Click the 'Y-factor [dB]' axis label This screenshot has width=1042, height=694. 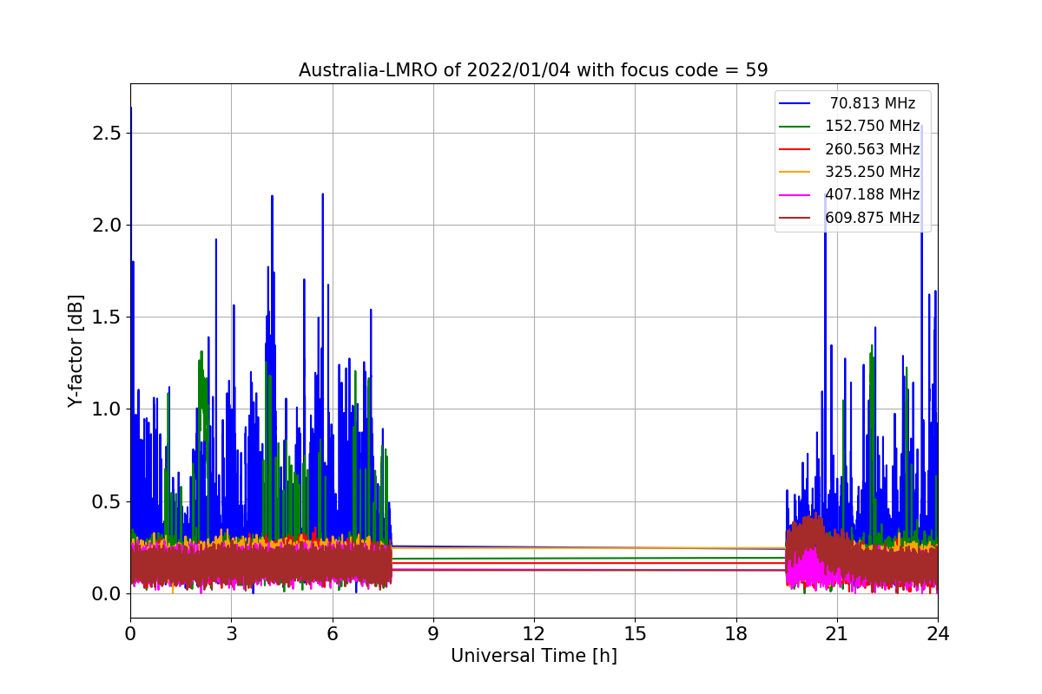pyautogui.click(x=76, y=350)
